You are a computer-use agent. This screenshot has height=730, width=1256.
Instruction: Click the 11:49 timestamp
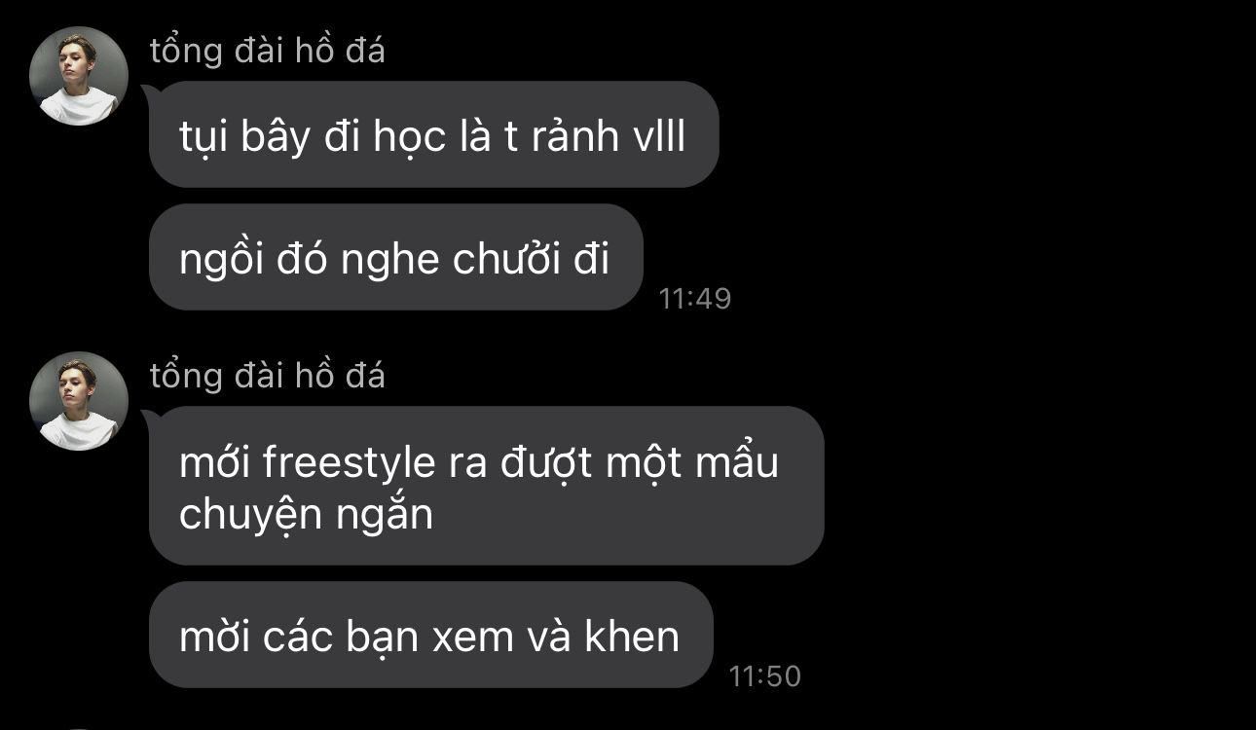(x=695, y=298)
